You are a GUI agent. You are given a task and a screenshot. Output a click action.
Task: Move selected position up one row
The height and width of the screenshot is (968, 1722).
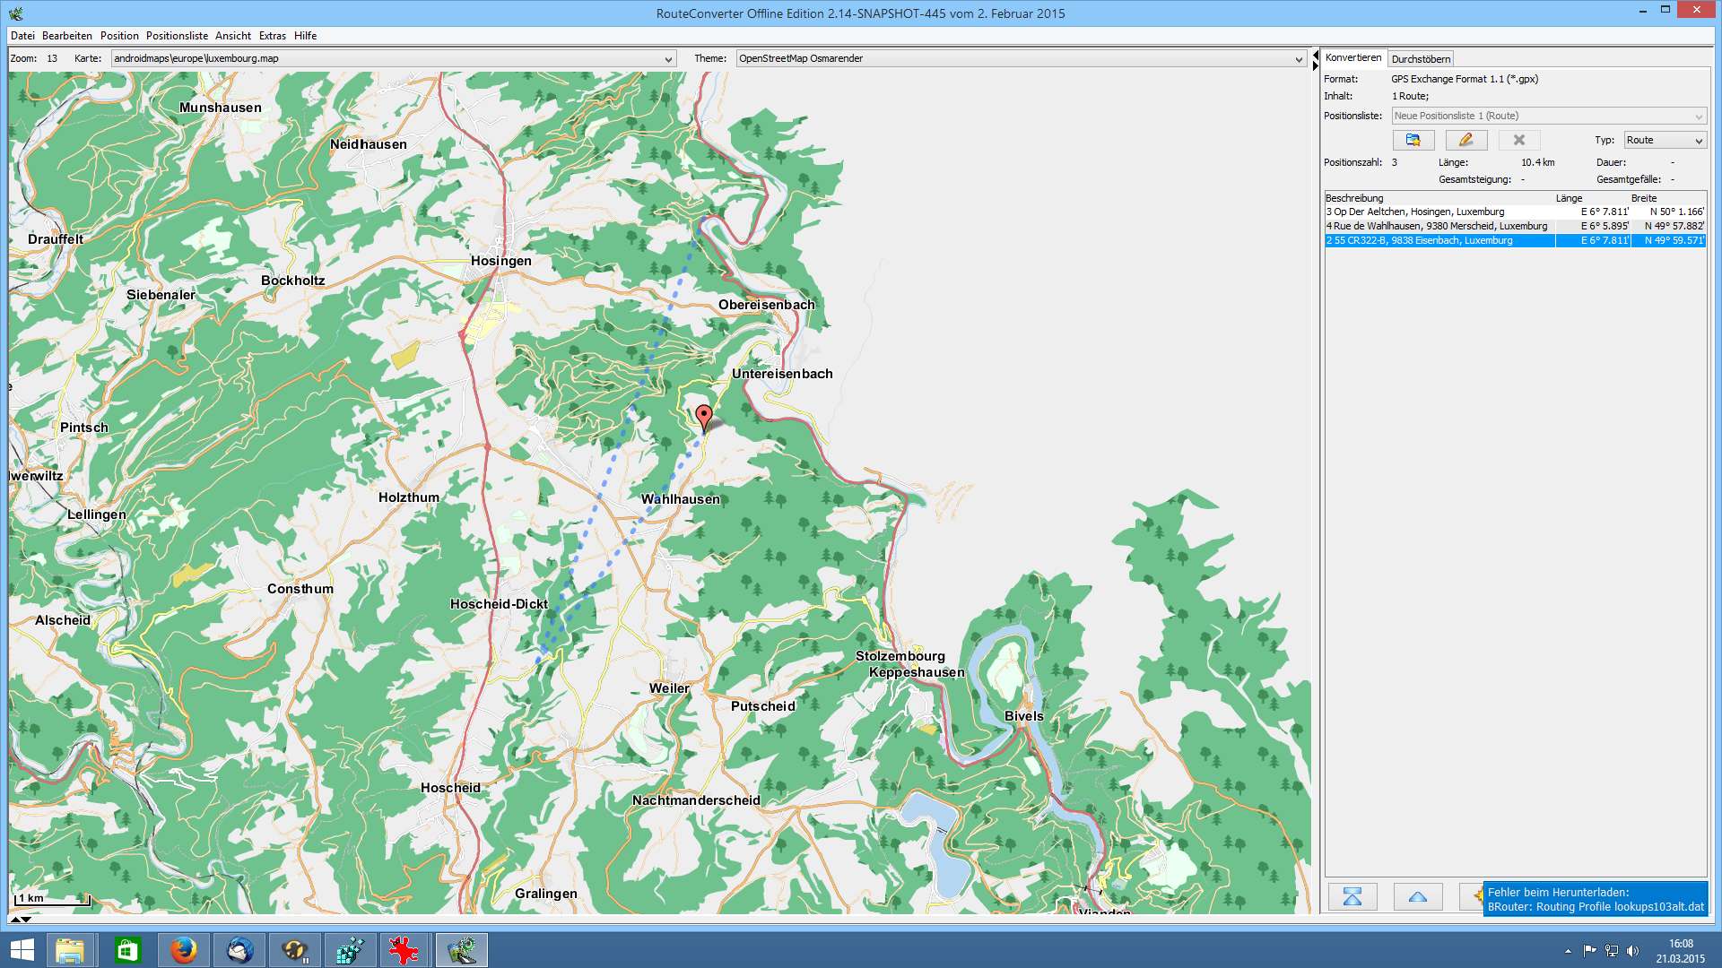tap(1417, 896)
